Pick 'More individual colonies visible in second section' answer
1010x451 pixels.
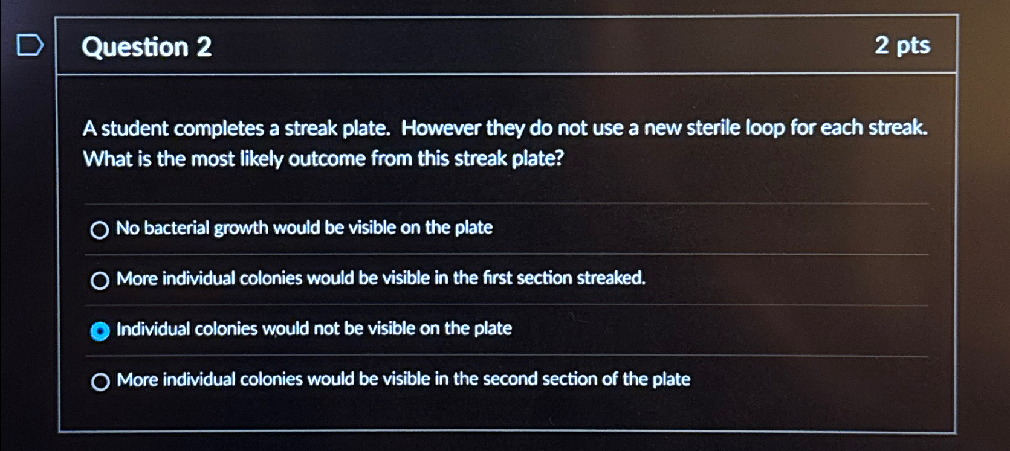[x=100, y=380]
